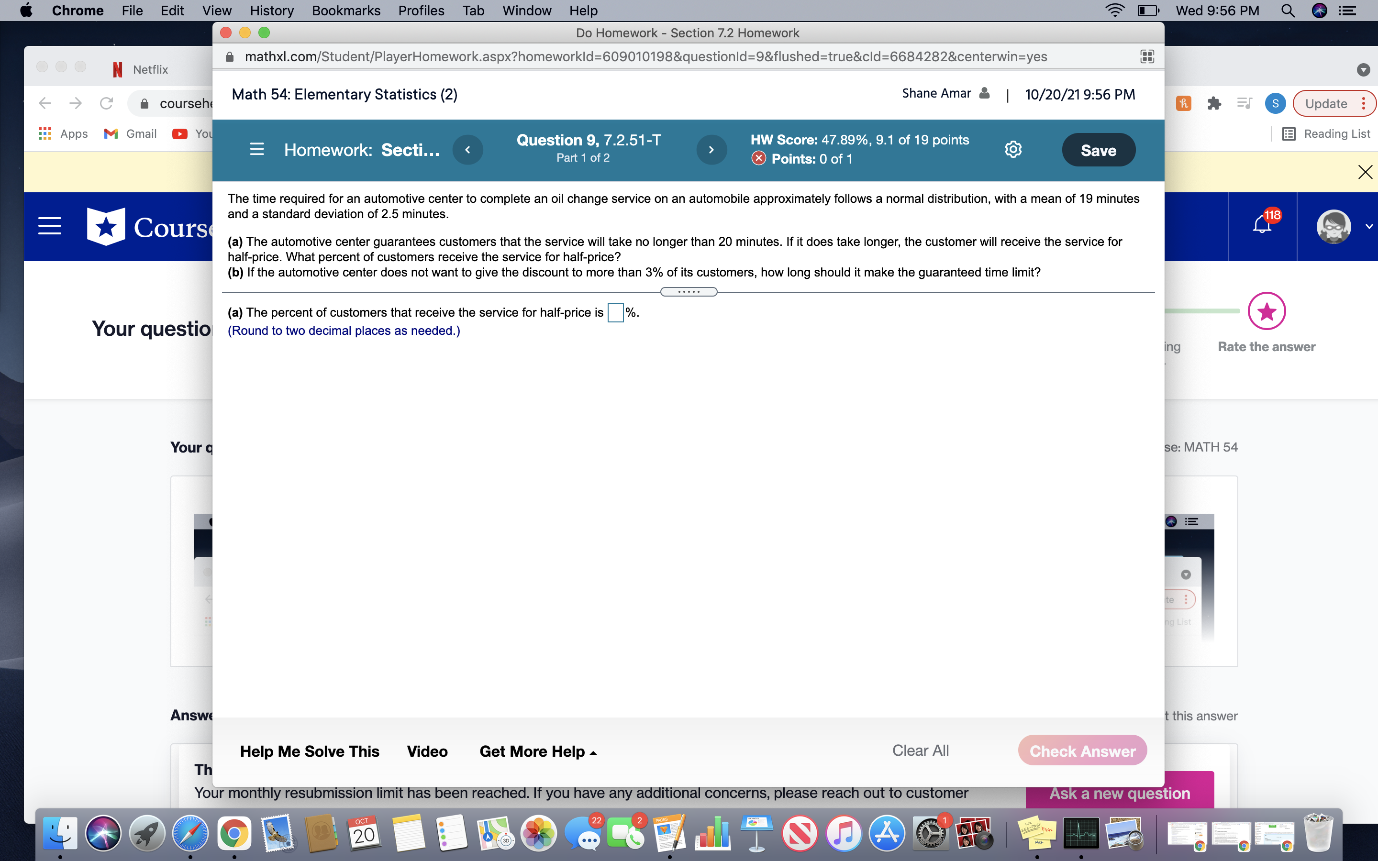Advance to the next question with the right chevron
The image size is (1378, 861).
click(711, 149)
